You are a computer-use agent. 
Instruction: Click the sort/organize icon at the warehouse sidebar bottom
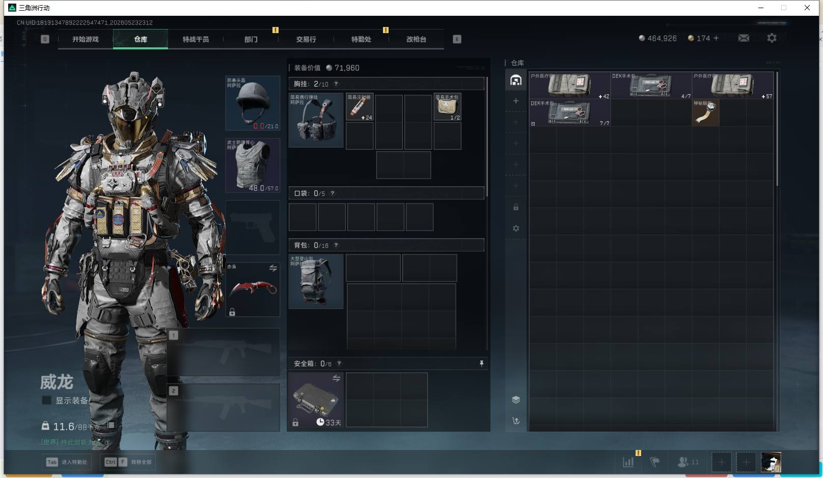click(x=516, y=421)
